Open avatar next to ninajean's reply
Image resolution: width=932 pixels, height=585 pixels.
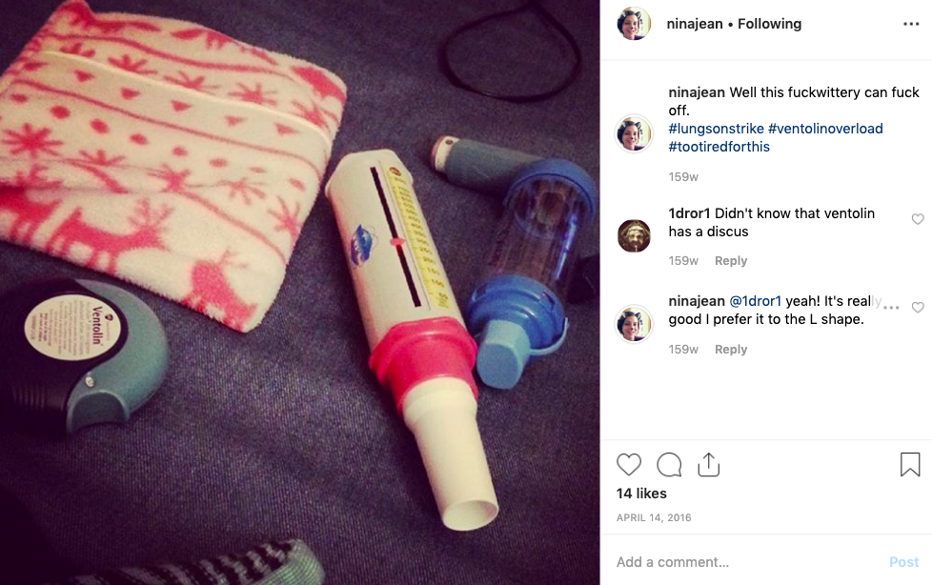pyautogui.click(x=634, y=324)
